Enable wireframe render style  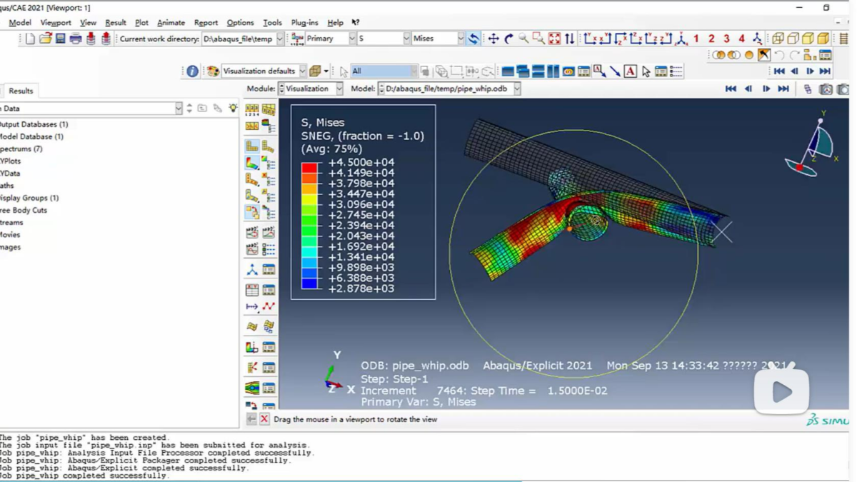coord(777,39)
